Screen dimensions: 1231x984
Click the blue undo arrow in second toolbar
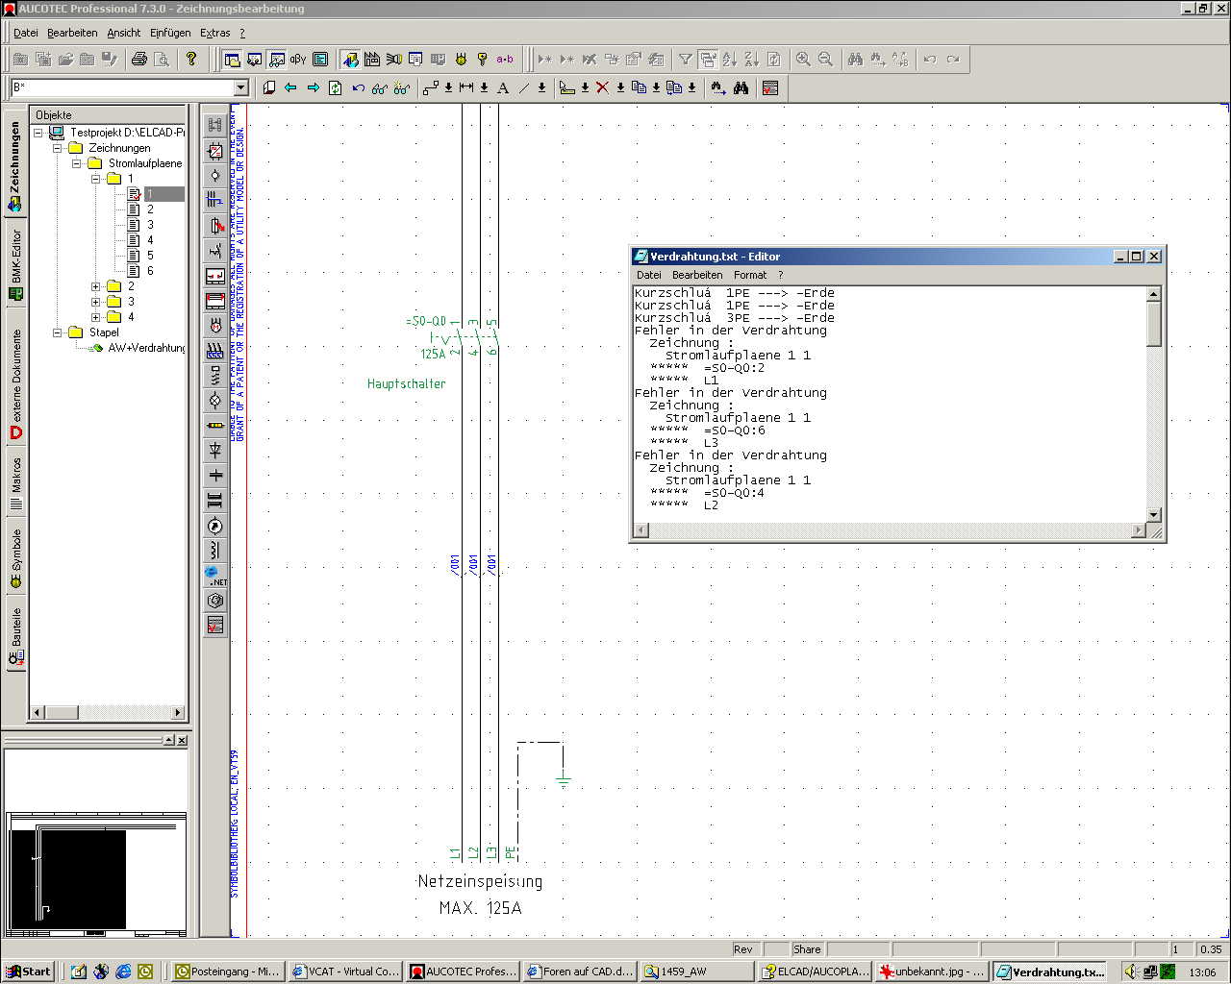pyautogui.click(x=358, y=88)
